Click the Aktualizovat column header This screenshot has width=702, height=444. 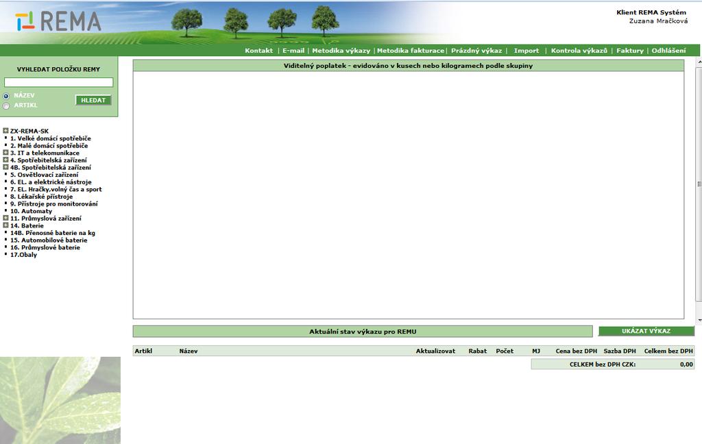(x=435, y=351)
